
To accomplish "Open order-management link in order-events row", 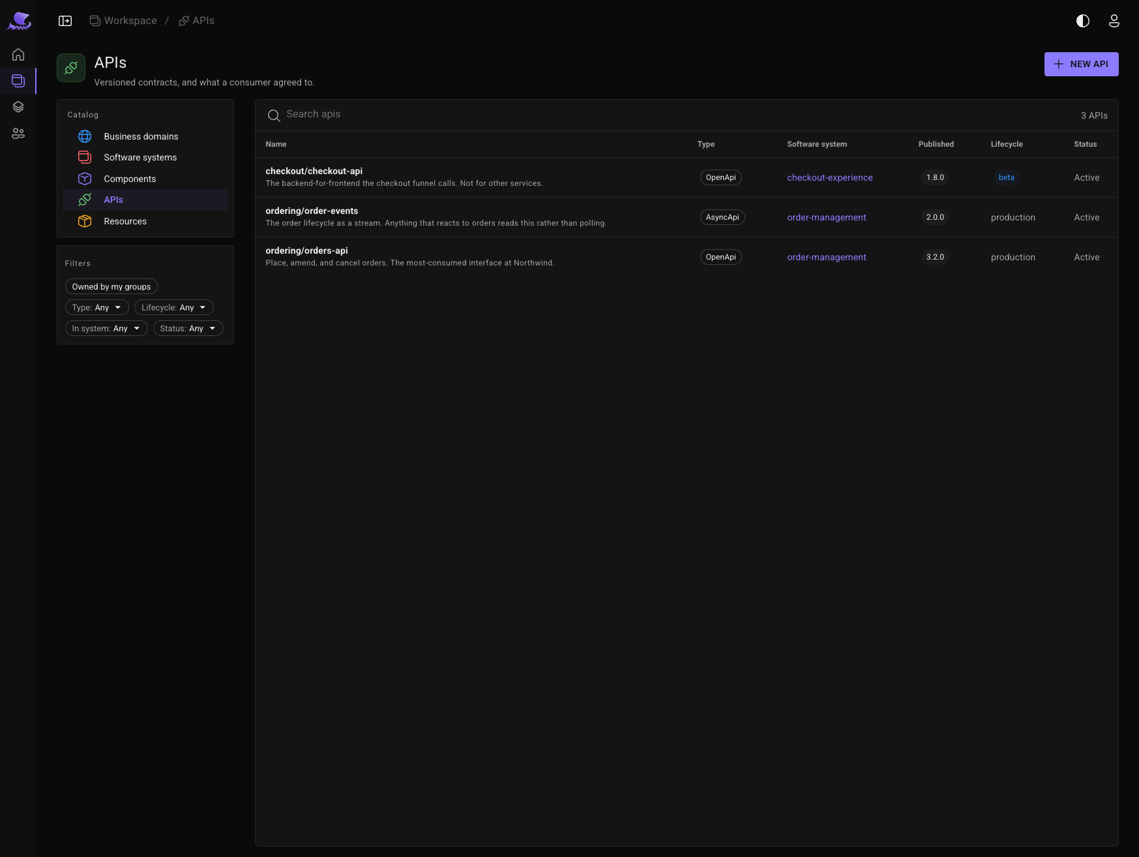I will 827,217.
